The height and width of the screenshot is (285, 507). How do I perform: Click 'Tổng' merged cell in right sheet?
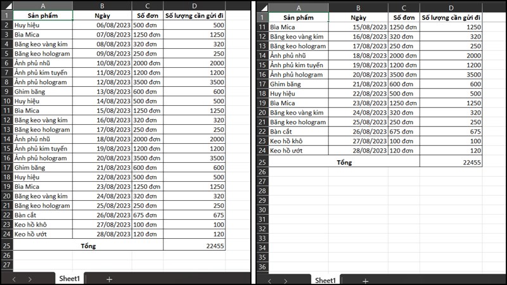pos(344,162)
